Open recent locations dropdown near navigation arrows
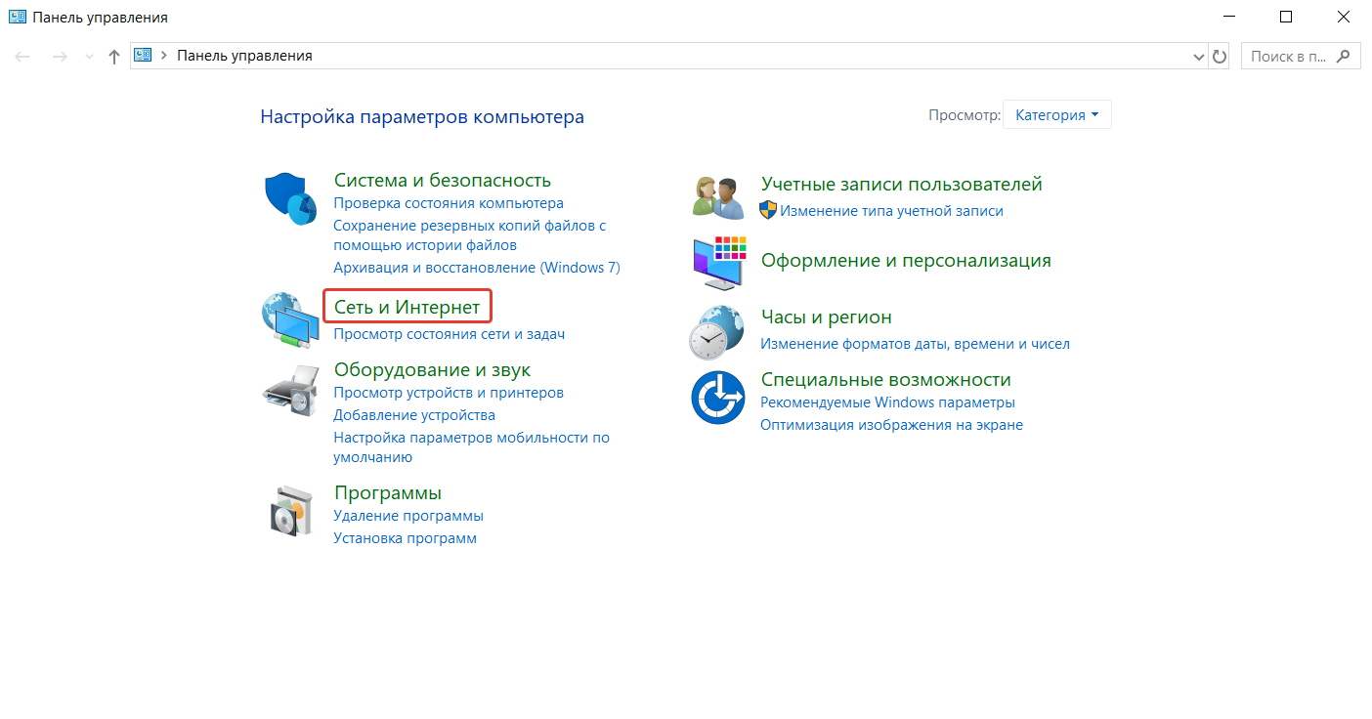 tap(90, 57)
